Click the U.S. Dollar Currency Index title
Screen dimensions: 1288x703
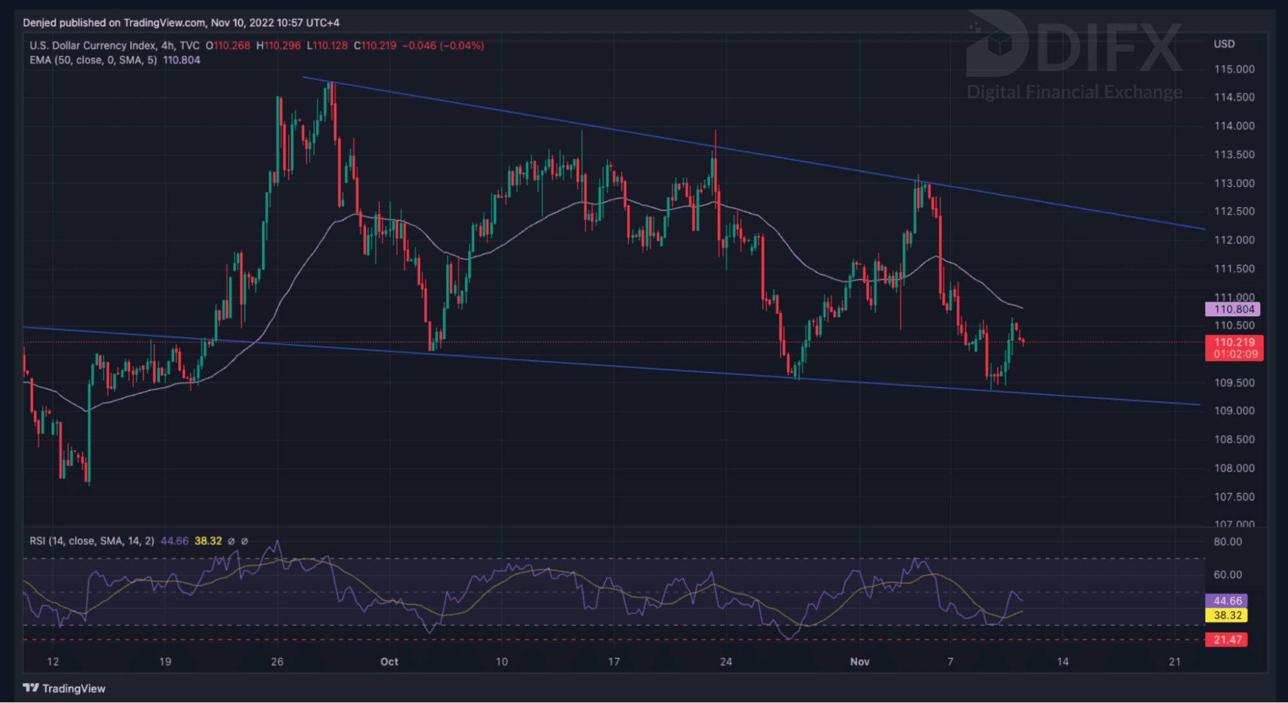[92, 46]
